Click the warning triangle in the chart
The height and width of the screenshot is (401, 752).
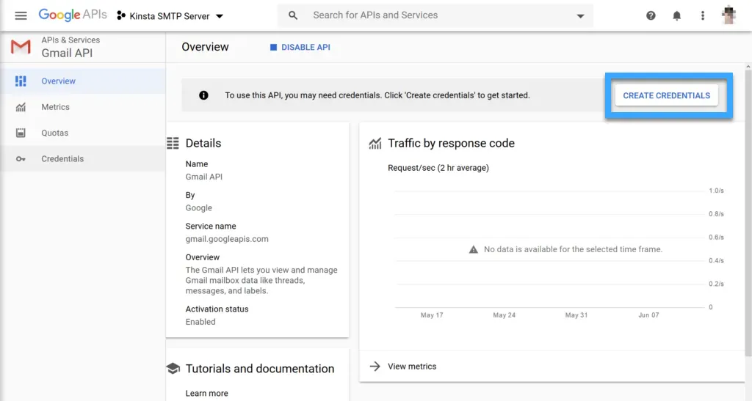474,249
